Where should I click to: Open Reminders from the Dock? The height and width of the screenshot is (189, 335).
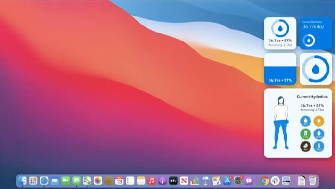pos(130,181)
